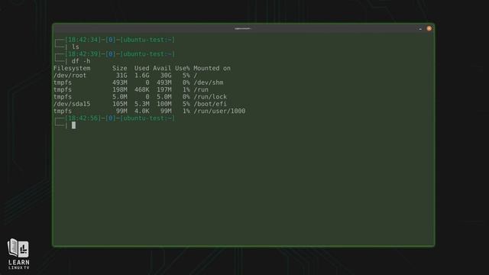Click the tmpfs entry in the /dev/shm row
Screen dimensions: 489x275
63,82
